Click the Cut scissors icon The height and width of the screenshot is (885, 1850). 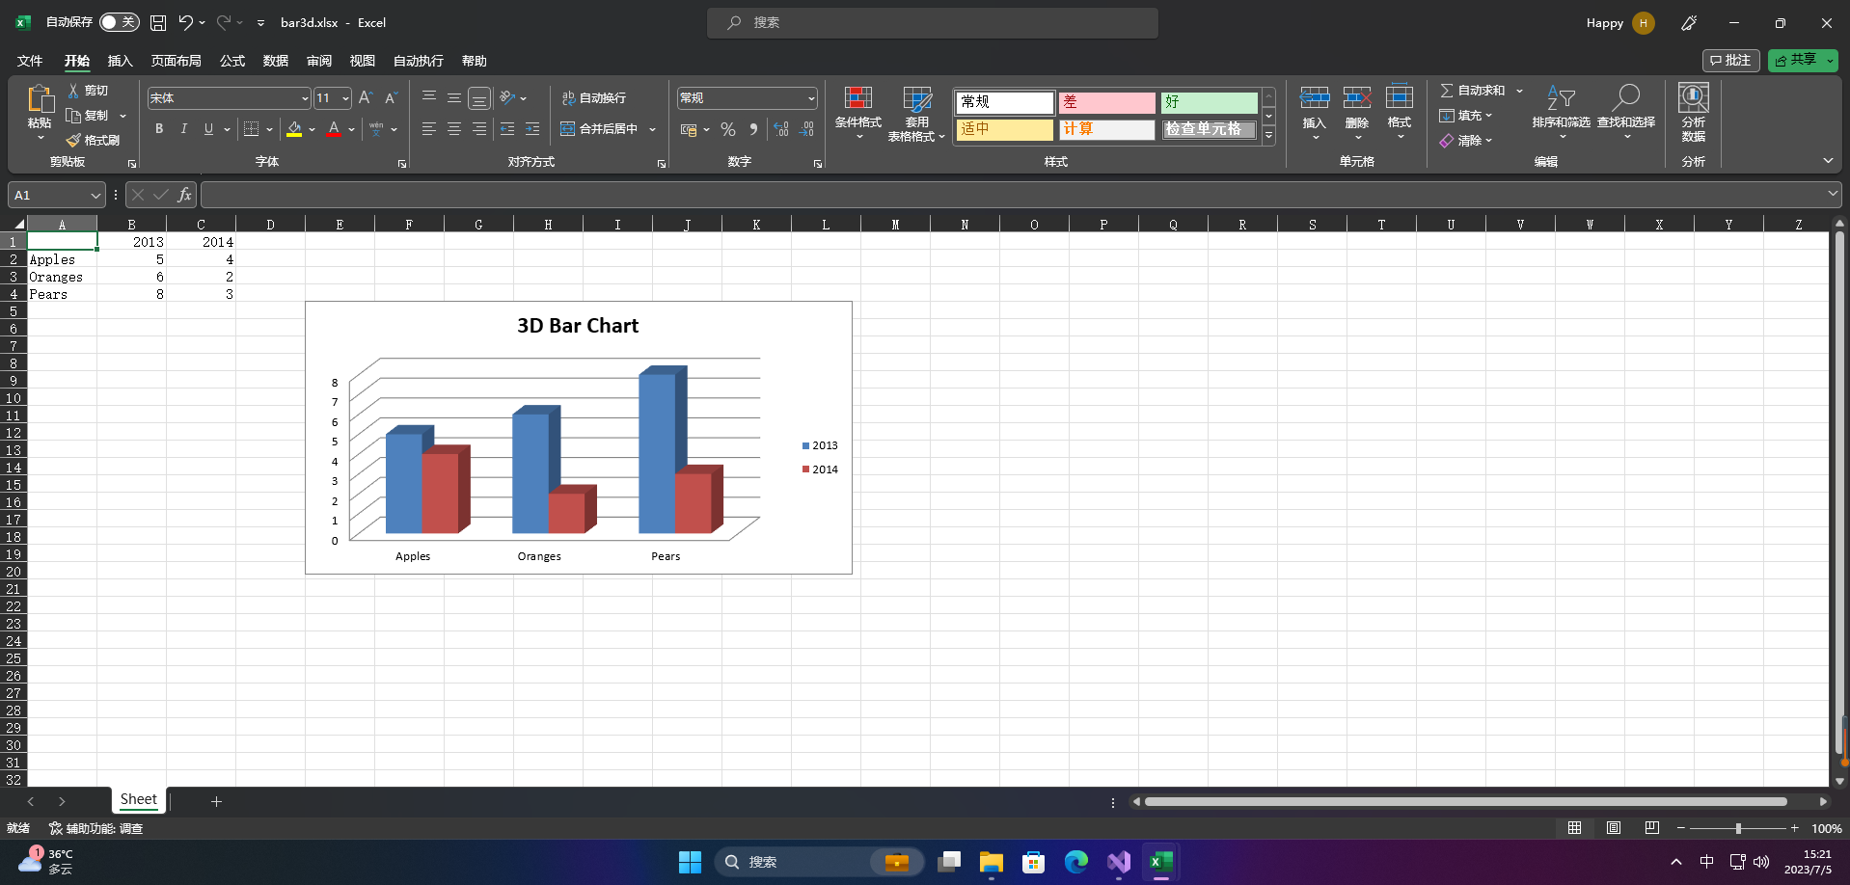tap(73, 90)
